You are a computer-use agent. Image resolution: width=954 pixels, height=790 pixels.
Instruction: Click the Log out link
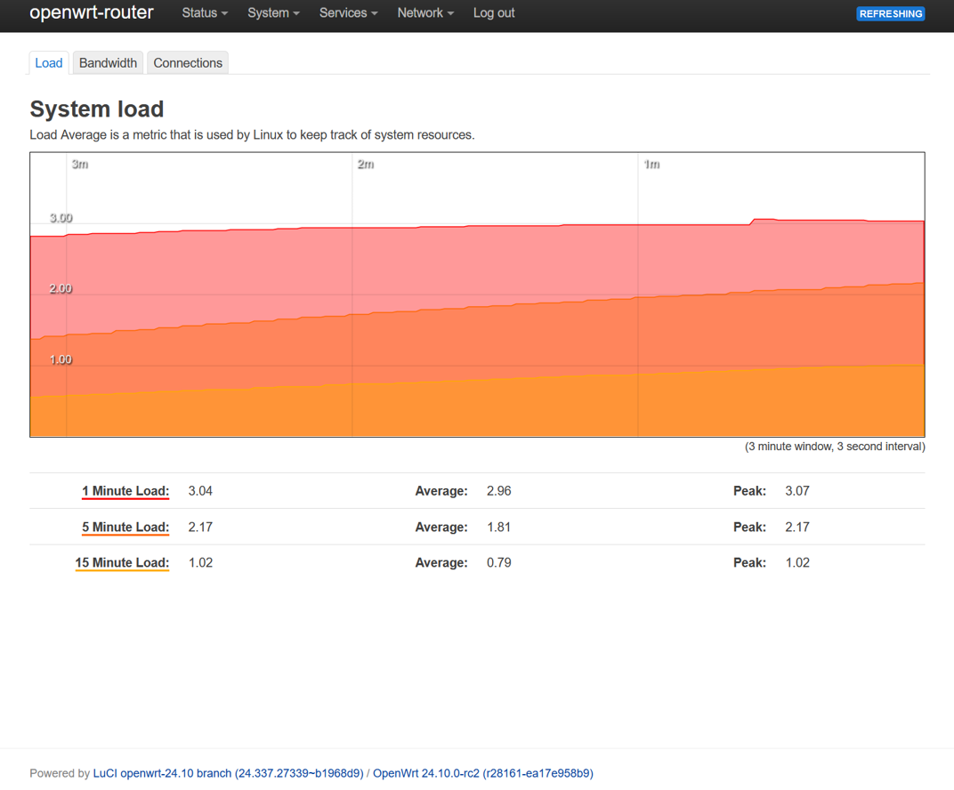(x=494, y=13)
